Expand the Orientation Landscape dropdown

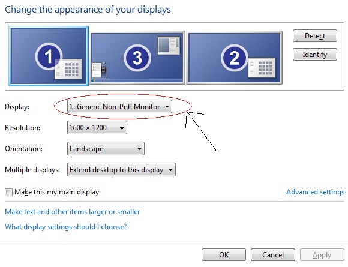106,148
